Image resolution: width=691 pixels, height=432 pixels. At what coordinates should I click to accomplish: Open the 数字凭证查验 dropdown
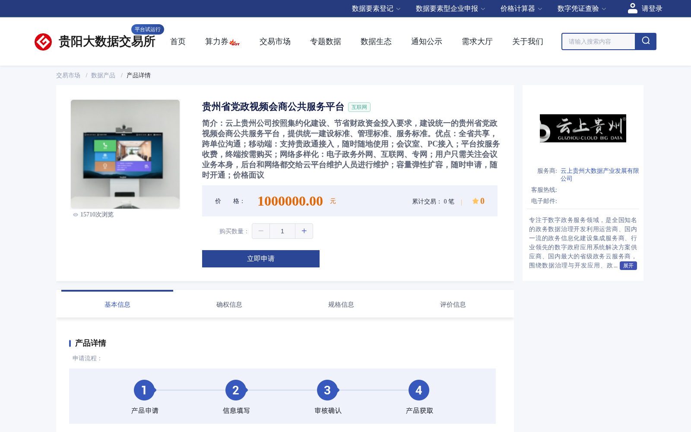pos(582,9)
